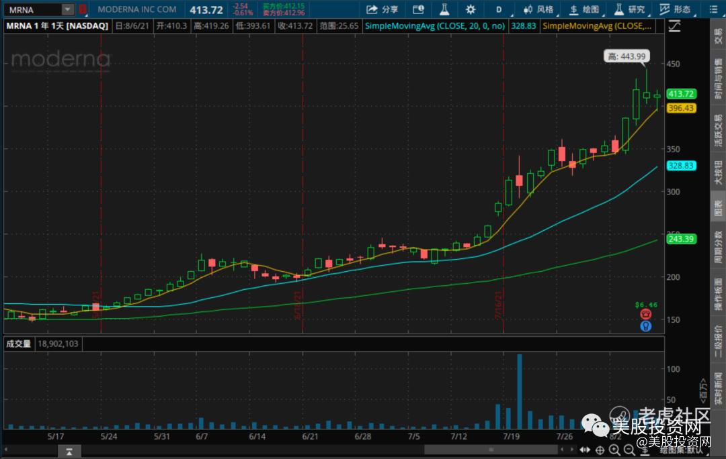Click the 成交量 volume label
This screenshot has height=459, width=726.
coord(19,344)
